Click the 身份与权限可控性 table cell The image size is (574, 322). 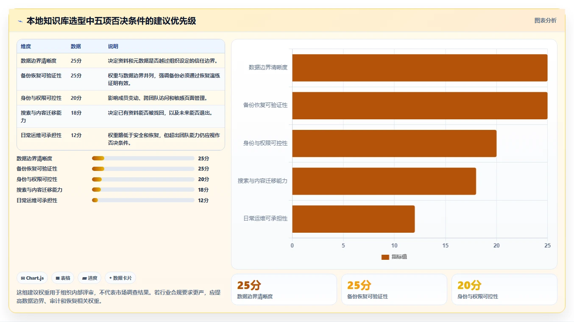tap(41, 98)
